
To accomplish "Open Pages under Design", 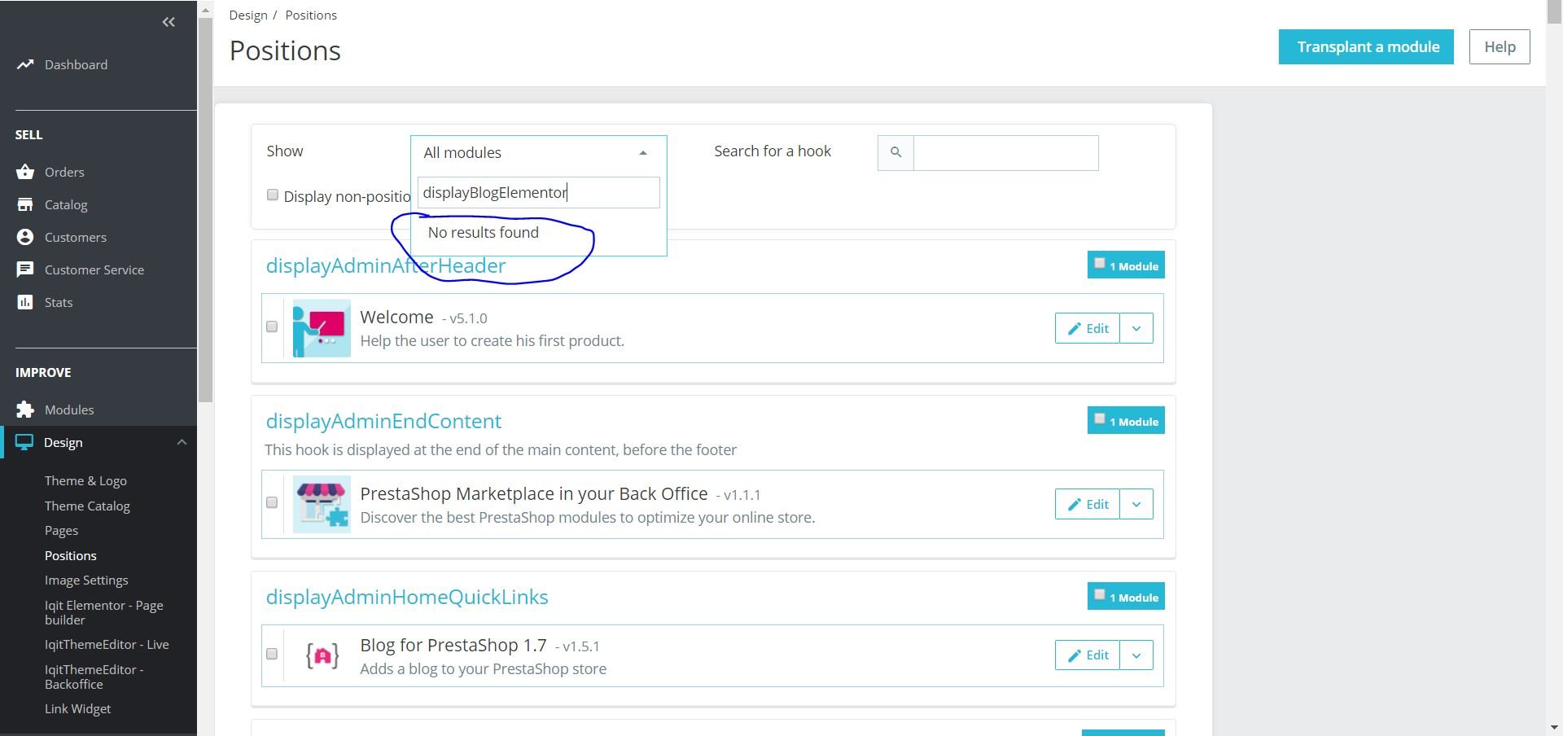I will click(61, 530).
